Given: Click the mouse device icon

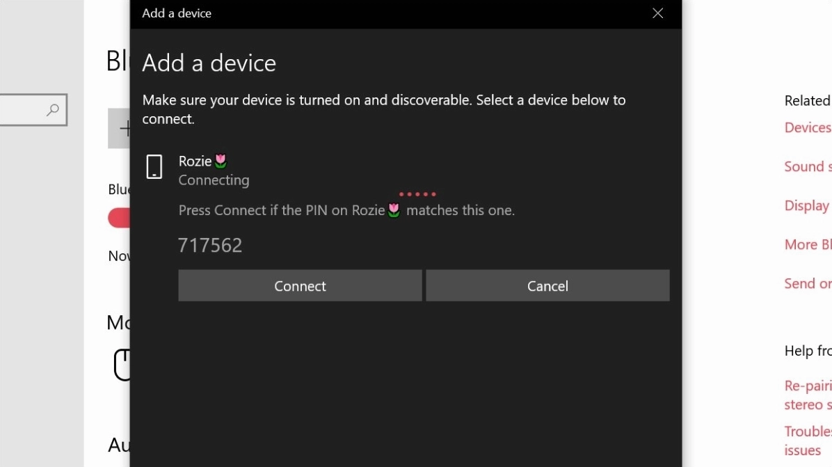Looking at the screenshot, I should (x=122, y=364).
